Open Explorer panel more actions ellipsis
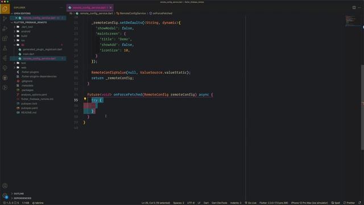This screenshot has height=205, width=364. tap(61, 7)
